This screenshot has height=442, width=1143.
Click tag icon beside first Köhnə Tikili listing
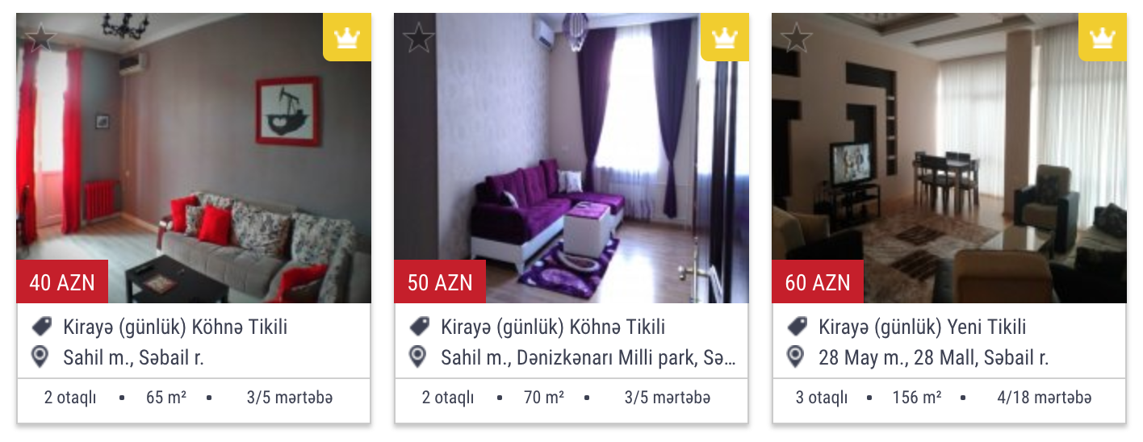41,327
